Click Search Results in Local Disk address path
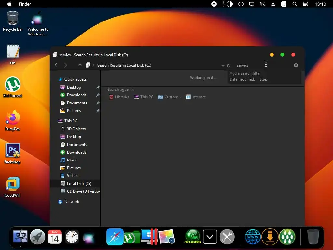Screen dimensions: 333x250 tap(124, 65)
